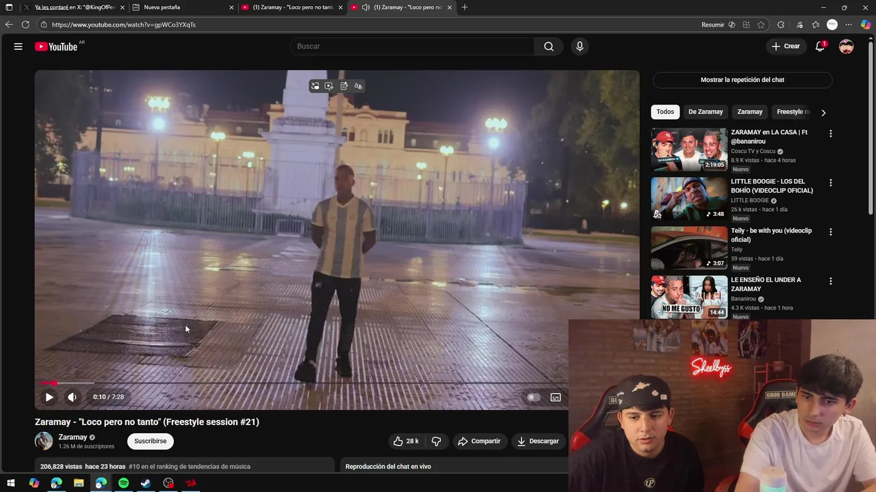Click the magnifier search button
Screen dimensions: 876x492
(x=549, y=46)
